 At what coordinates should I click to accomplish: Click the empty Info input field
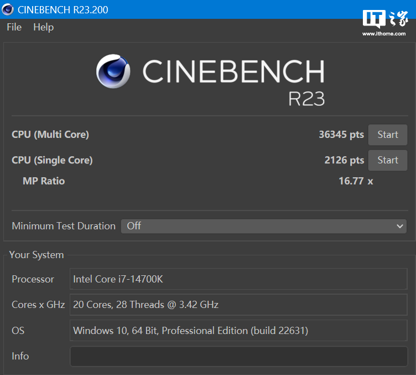[238, 356]
